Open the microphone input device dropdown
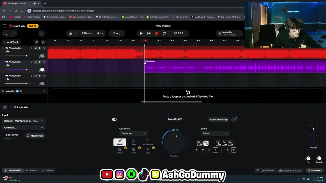Image resolution: width=326 pixels, height=183 pixels. pos(23,121)
